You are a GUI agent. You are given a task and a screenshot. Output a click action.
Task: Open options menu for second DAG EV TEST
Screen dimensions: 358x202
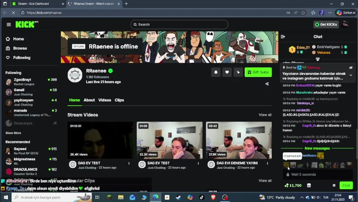point(198,163)
